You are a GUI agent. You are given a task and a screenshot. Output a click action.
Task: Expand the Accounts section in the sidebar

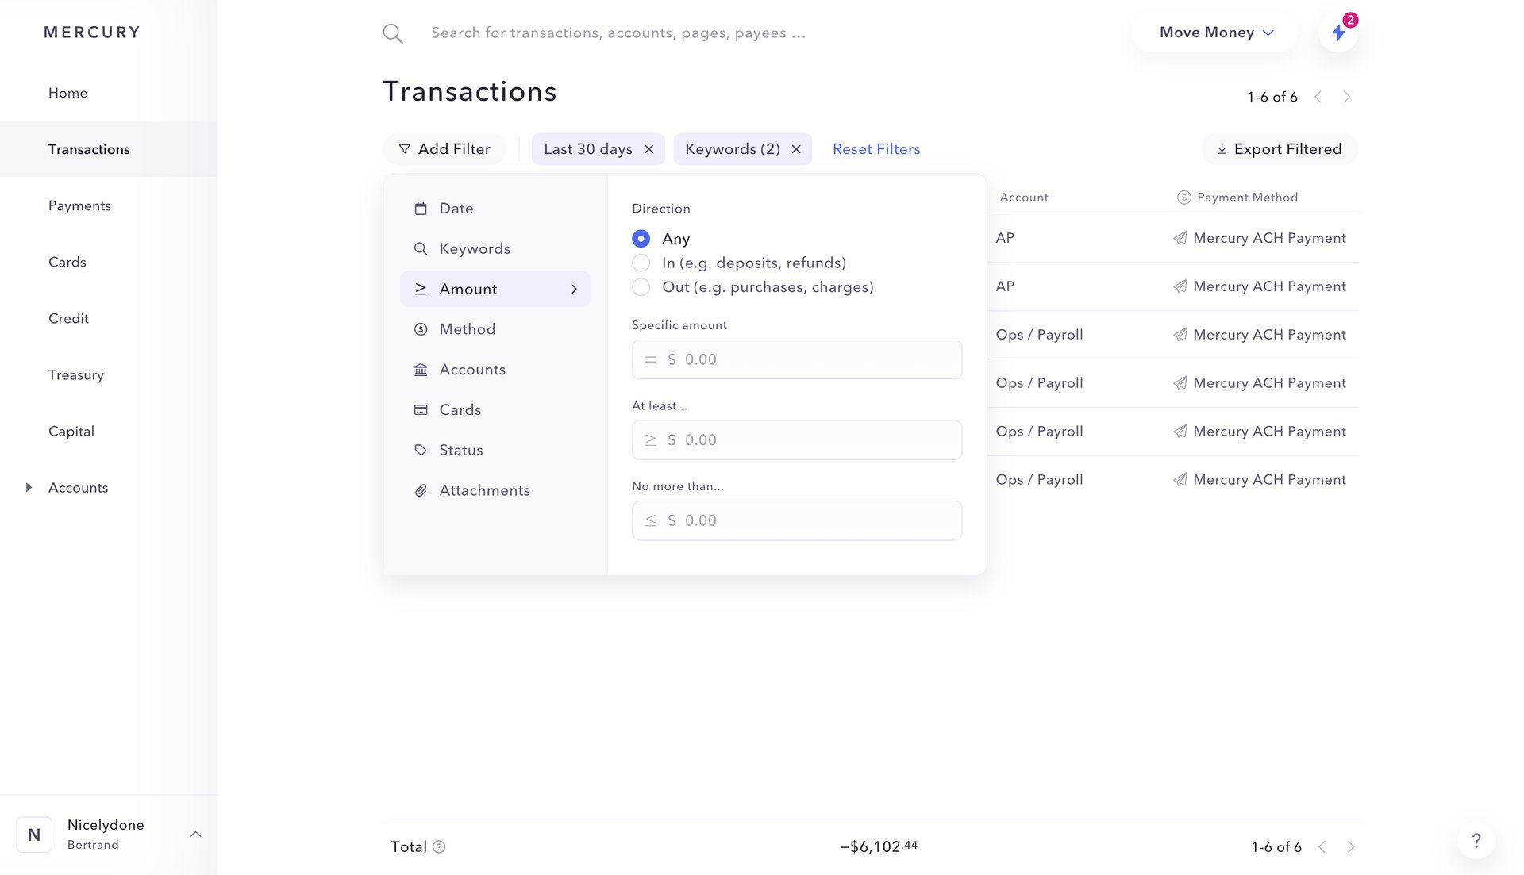[x=30, y=487]
